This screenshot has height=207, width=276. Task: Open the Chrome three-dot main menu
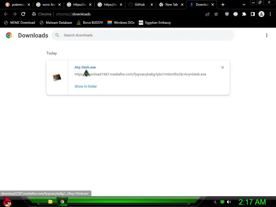pos(270,14)
